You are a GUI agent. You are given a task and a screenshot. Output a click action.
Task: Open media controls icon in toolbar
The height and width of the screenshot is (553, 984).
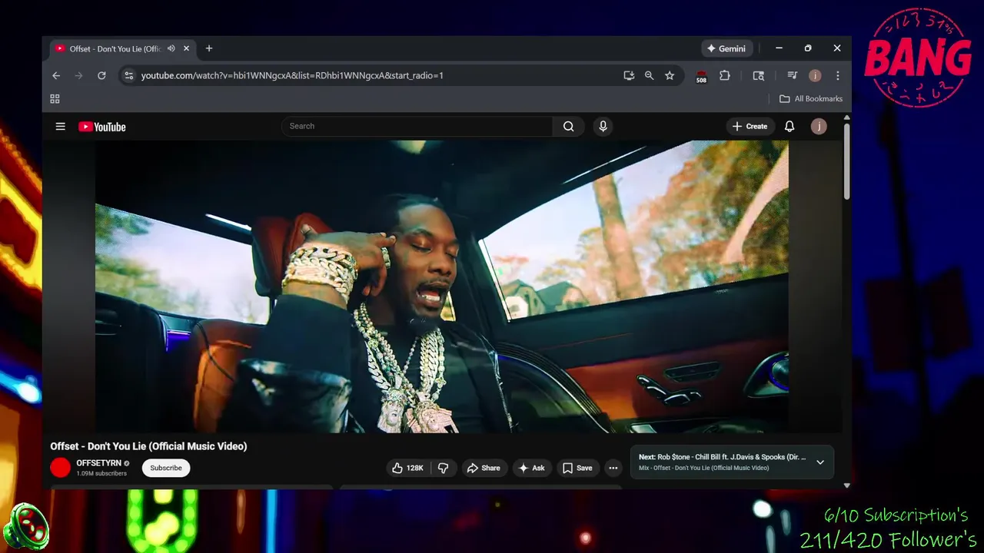coord(792,75)
